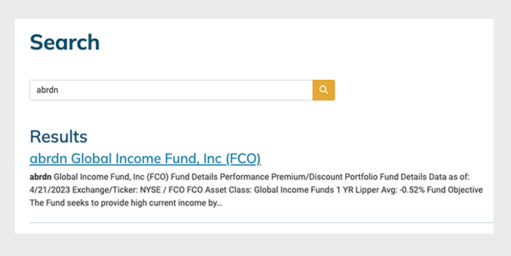Click the "Search" page heading
Screen dimensions: 511x256
tap(64, 42)
